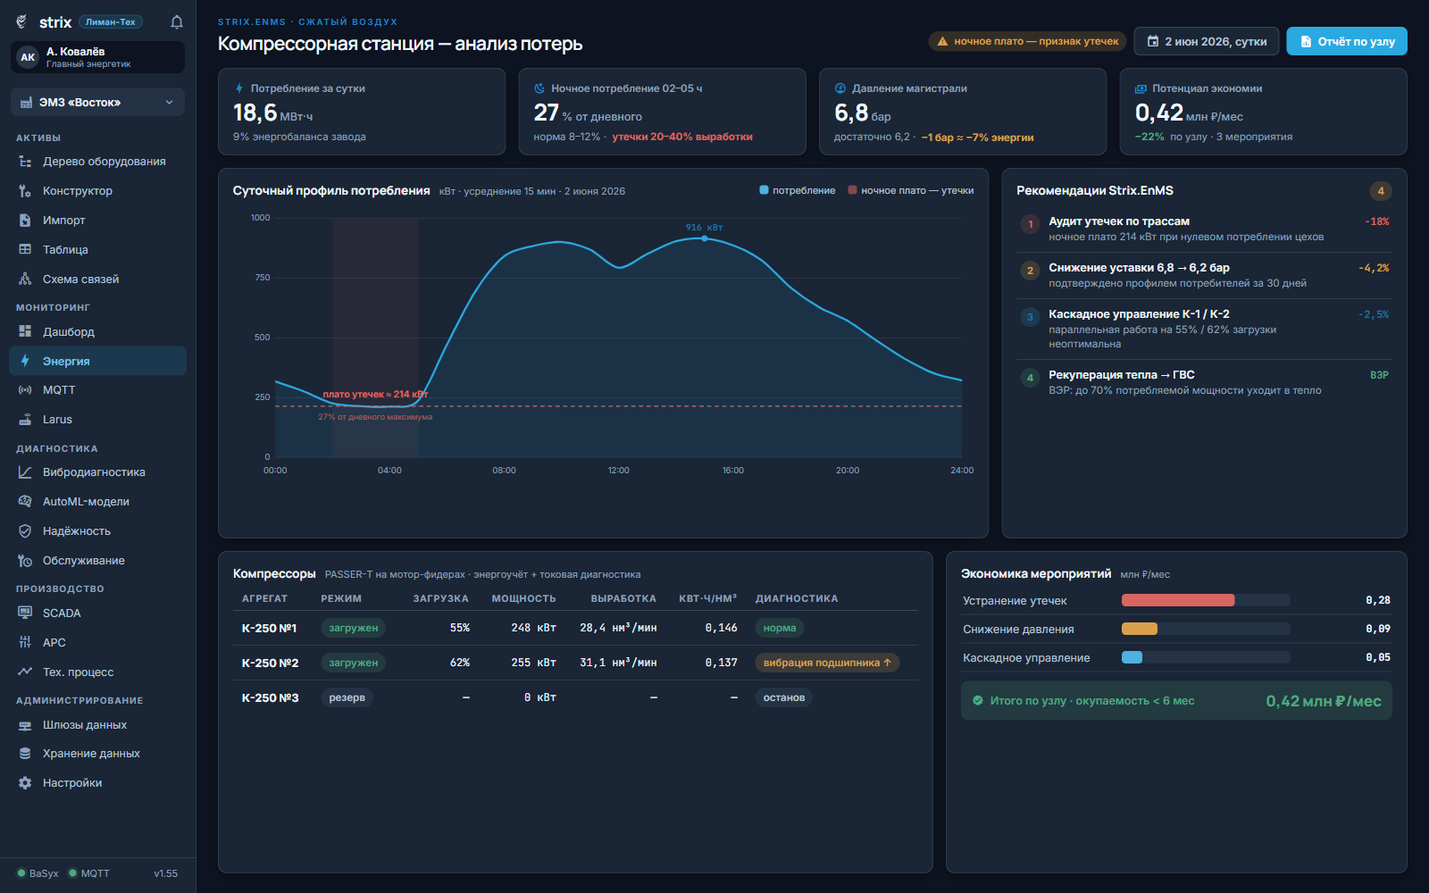
Task: Open recommendation Снижение уставки 6,8 → 6,2 бар
Action: coord(1204,275)
